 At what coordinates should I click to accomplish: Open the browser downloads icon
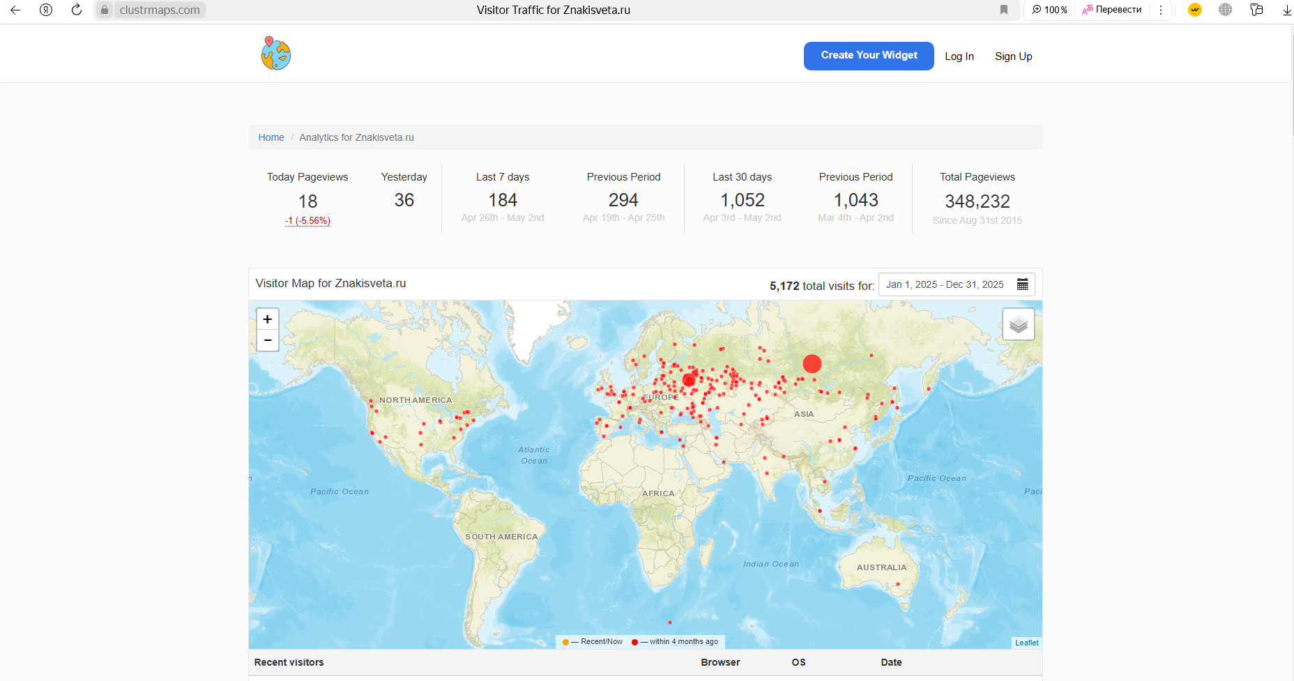1286,10
